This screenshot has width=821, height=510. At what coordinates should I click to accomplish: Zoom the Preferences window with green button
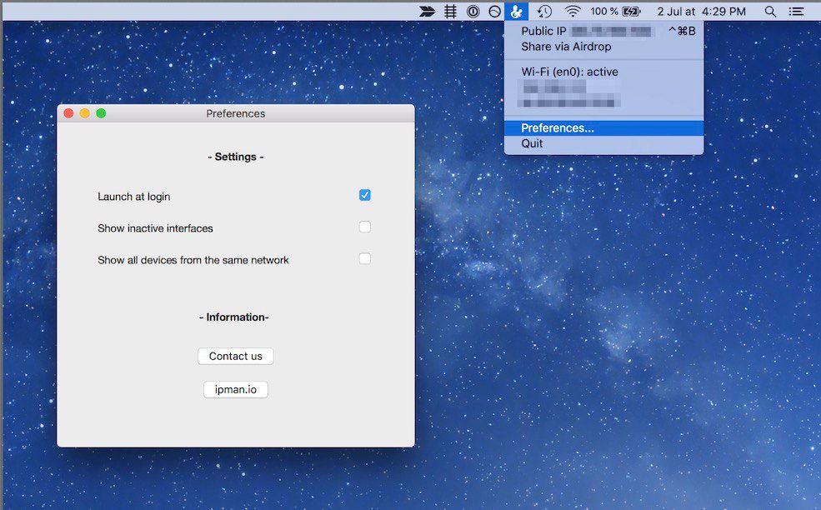pos(101,113)
